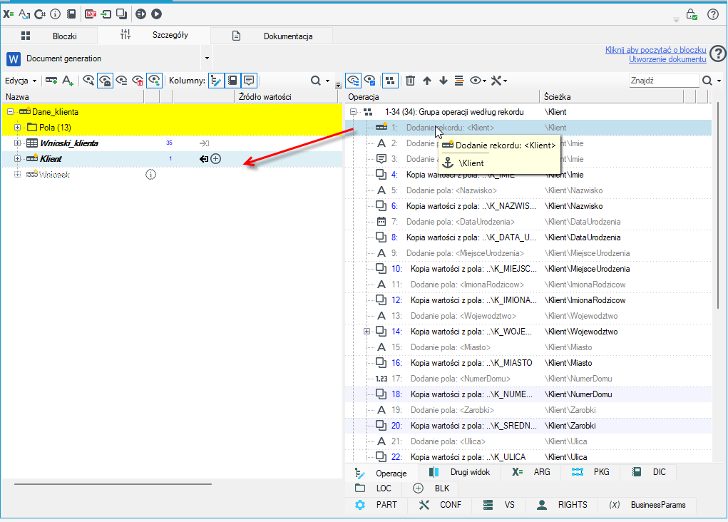Toggle the operations column button after Kolumny
This screenshot has height=522, width=728.
(x=216, y=81)
